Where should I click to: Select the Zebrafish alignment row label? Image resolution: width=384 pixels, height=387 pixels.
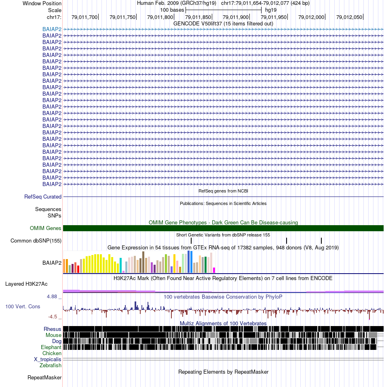(51, 365)
